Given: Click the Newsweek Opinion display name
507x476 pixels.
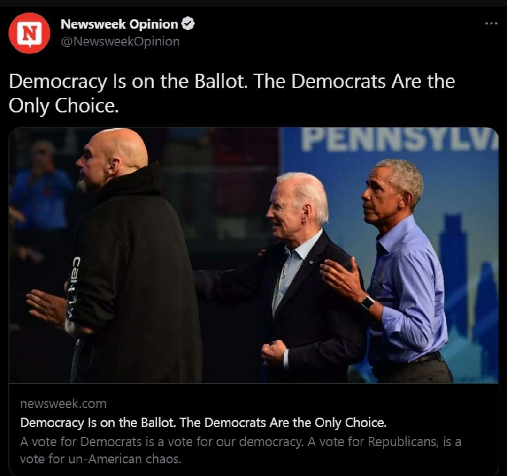Looking at the screenshot, I should 119,24.
